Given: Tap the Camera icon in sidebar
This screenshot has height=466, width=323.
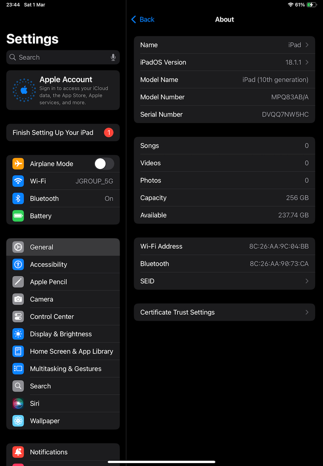Looking at the screenshot, I should click(x=18, y=299).
